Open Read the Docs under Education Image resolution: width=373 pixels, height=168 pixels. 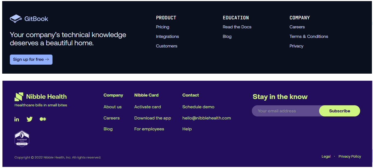pos(237,27)
